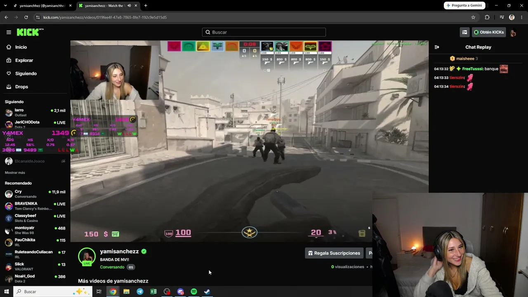This screenshot has width=528, height=297.
Task: Open the Explorar section
Action: tap(24, 60)
